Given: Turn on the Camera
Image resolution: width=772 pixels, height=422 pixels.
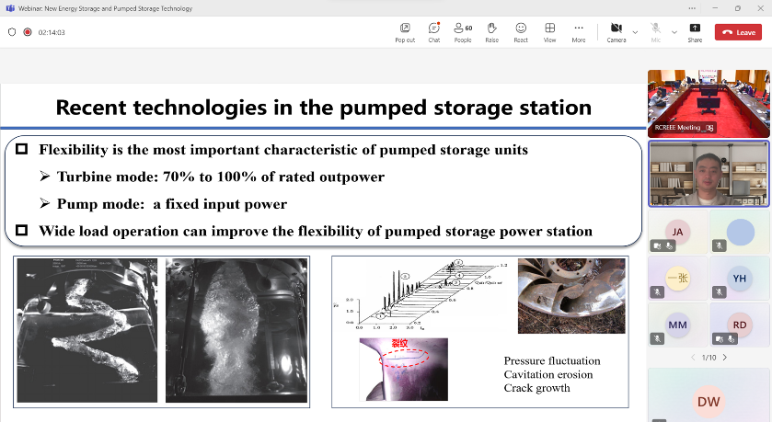Looking at the screenshot, I should 616,31.
